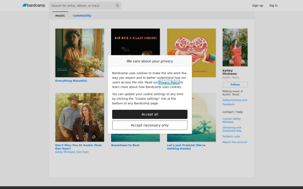
Task: Click the Accept all button
Action: point(150,114)
